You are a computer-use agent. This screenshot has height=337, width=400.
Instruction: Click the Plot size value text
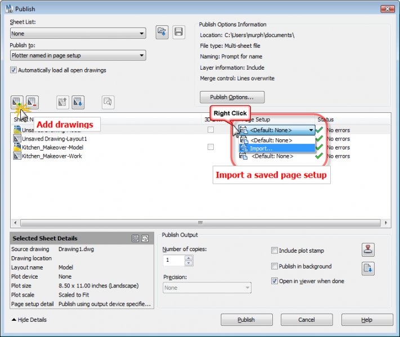(x=98, y=285)
